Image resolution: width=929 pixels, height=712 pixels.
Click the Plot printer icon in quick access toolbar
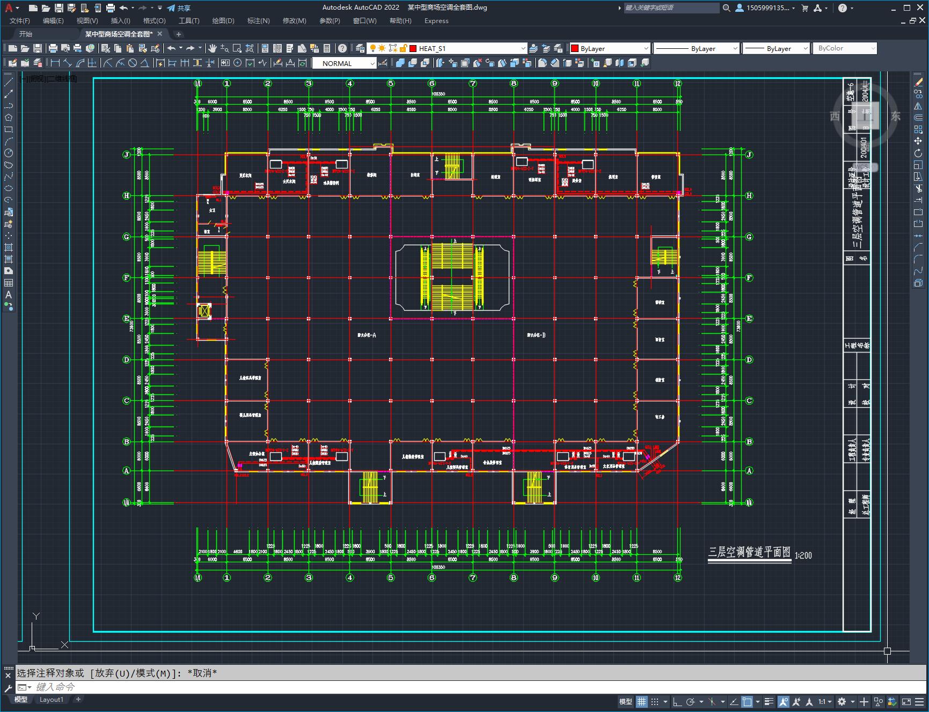[x=111, y=8]
